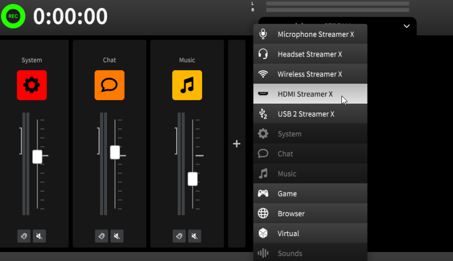
Task: Toggle link button on Chat channel
Action: tap(101, 236)
